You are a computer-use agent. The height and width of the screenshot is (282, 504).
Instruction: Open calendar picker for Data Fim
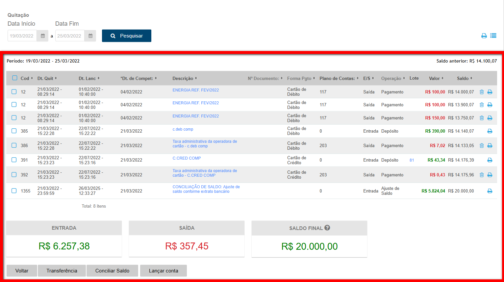click(x=90, y=36)
